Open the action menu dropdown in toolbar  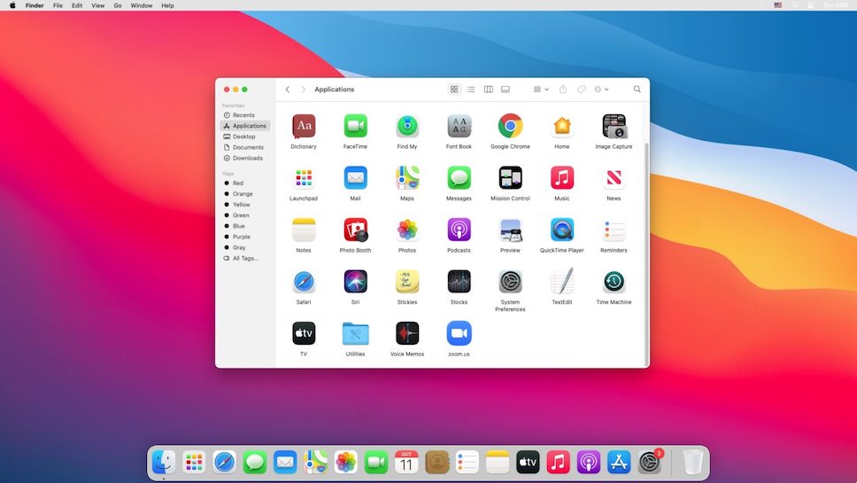(x=601, y=90)
